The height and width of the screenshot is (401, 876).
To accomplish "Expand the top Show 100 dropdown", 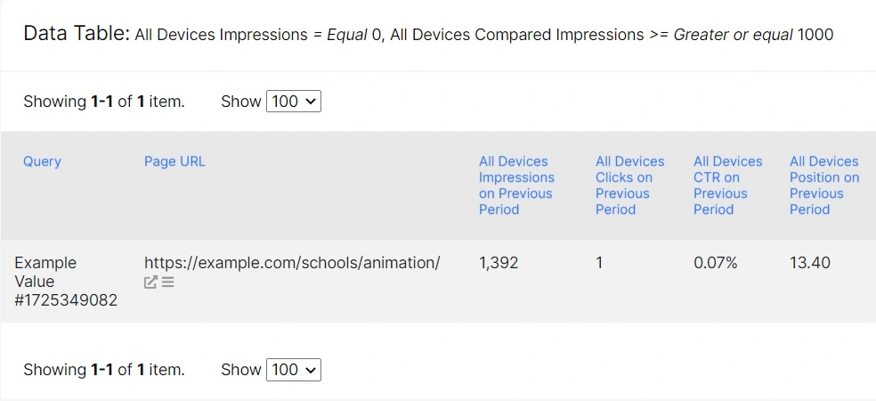I will point(294,102).
